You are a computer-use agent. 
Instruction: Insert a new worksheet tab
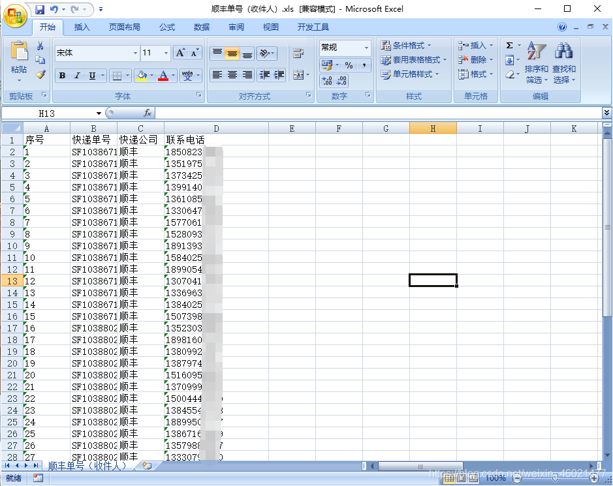(147, 466)
